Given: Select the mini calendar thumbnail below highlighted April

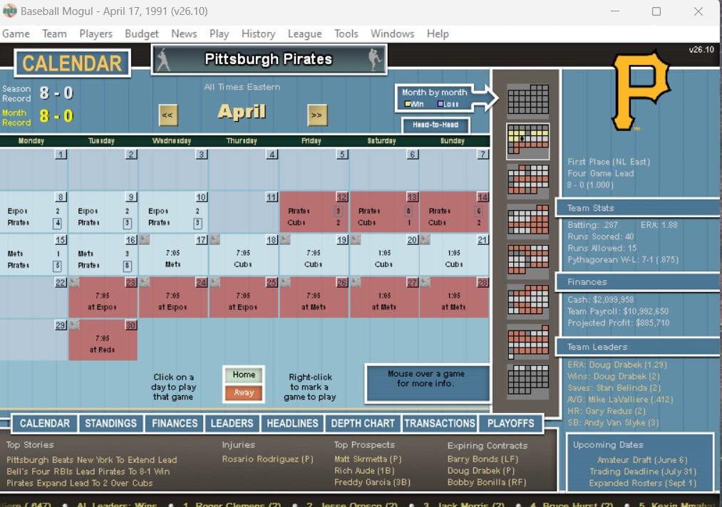Looking at the screenshot, I should (x=527, y=180).
